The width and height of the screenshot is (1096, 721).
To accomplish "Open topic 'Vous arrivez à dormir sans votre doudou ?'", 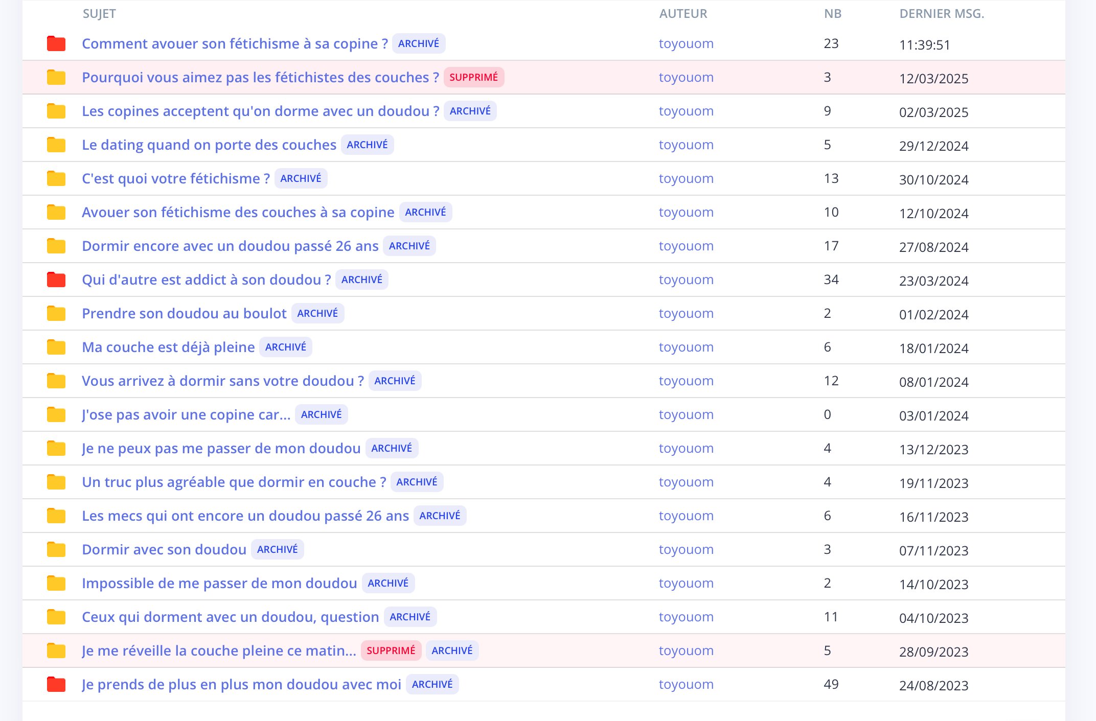I will click(223, 381).
